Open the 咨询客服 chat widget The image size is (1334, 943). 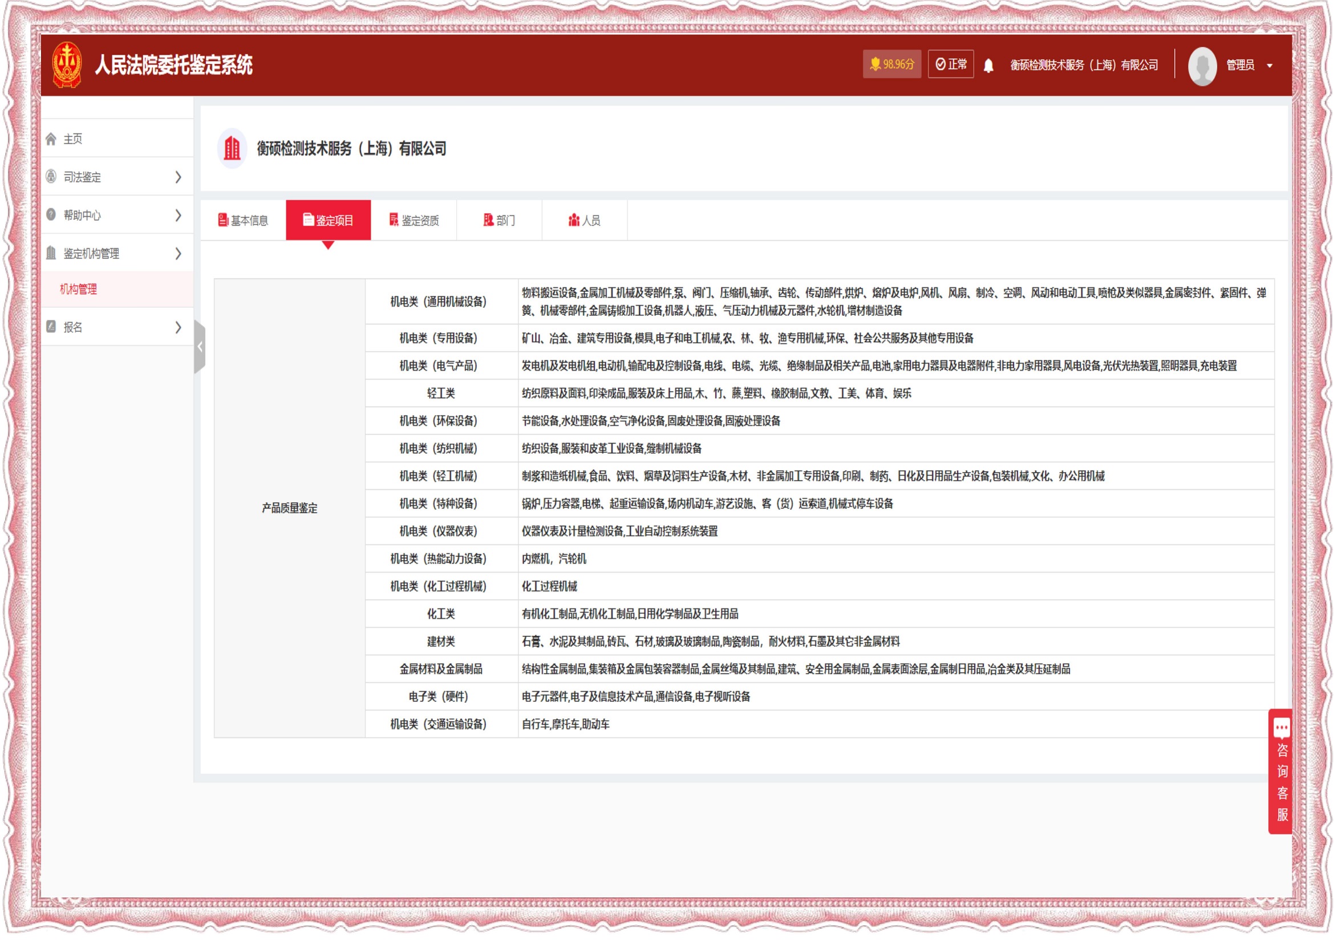[1282, 772]
